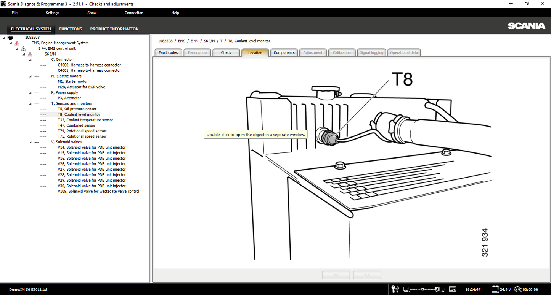Screen dimensions: 551x295
Task: Collapse the T, Sensors and monitors node
Action: [31, 104]
